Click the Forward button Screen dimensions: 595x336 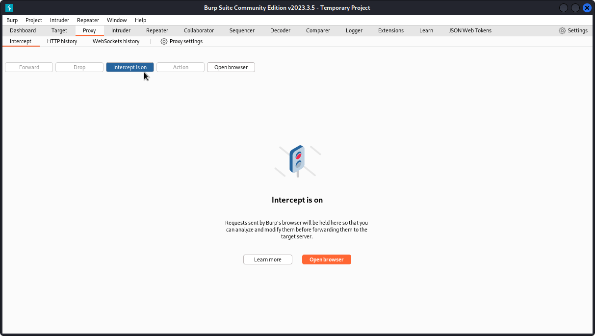[28, 67]
